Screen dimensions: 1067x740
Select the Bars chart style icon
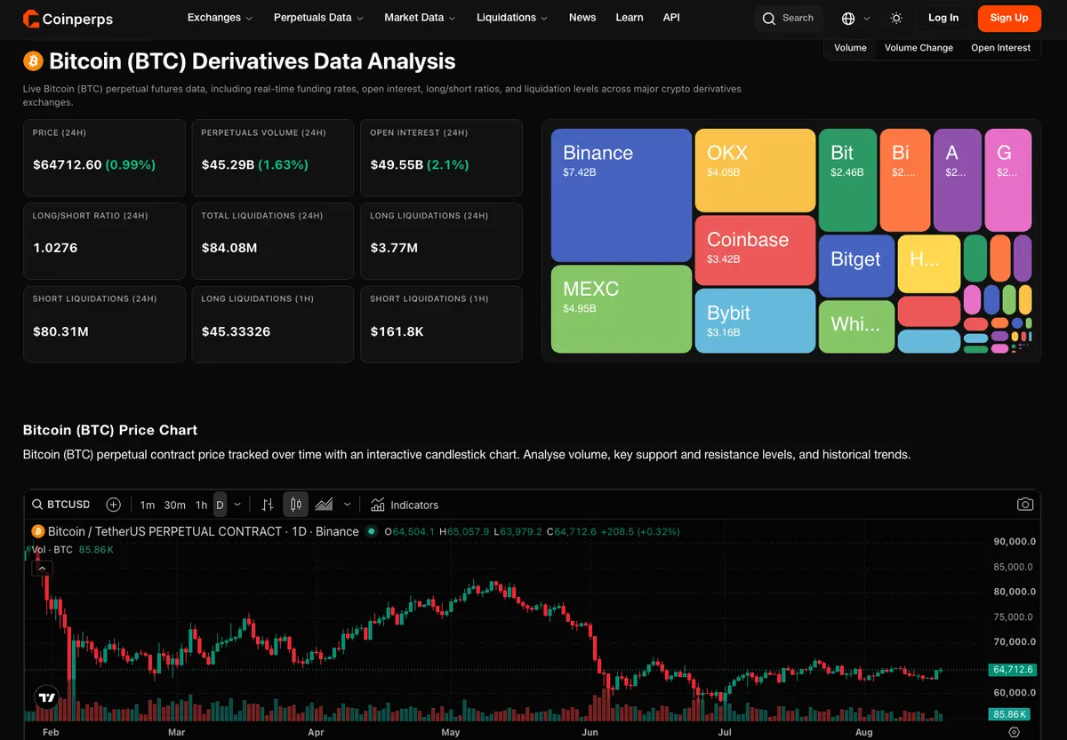pos(268,505)
